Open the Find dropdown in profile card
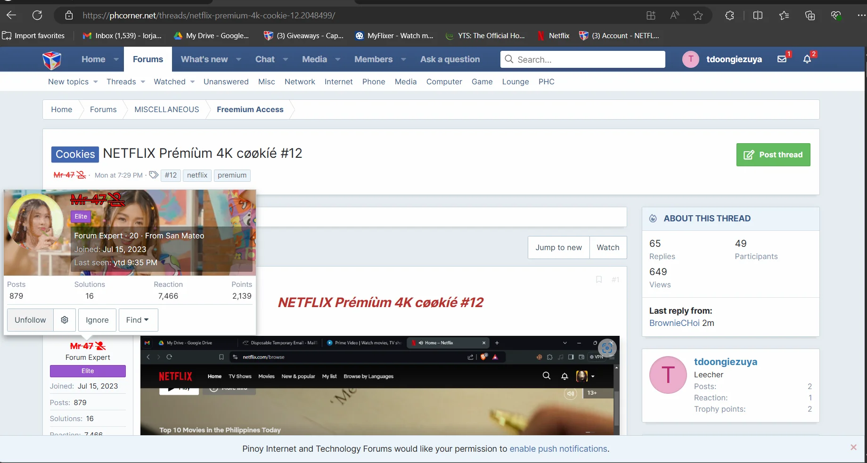The width and height of the screenshot is (867, 463). 138,320
